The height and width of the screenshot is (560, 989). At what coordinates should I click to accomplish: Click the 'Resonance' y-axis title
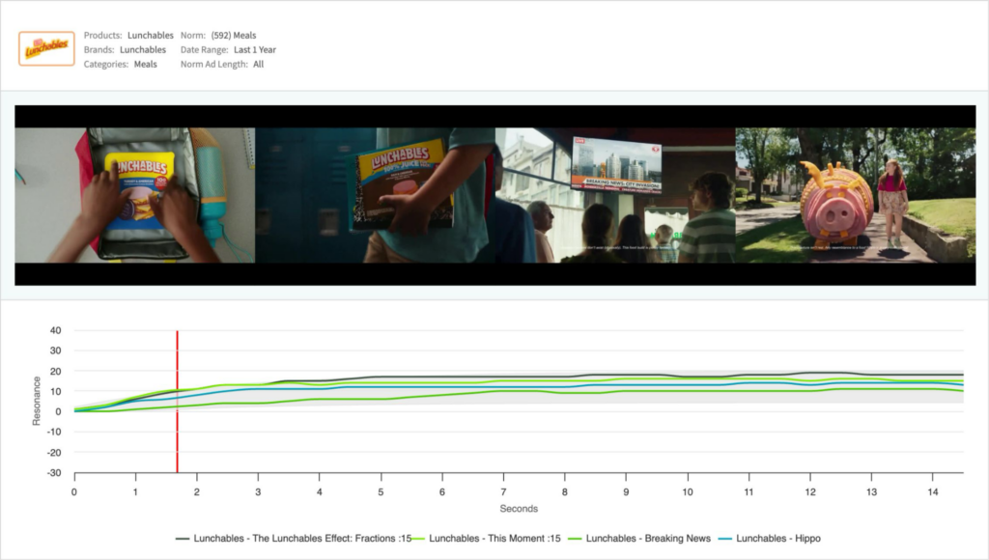click(x=37, y=401)
